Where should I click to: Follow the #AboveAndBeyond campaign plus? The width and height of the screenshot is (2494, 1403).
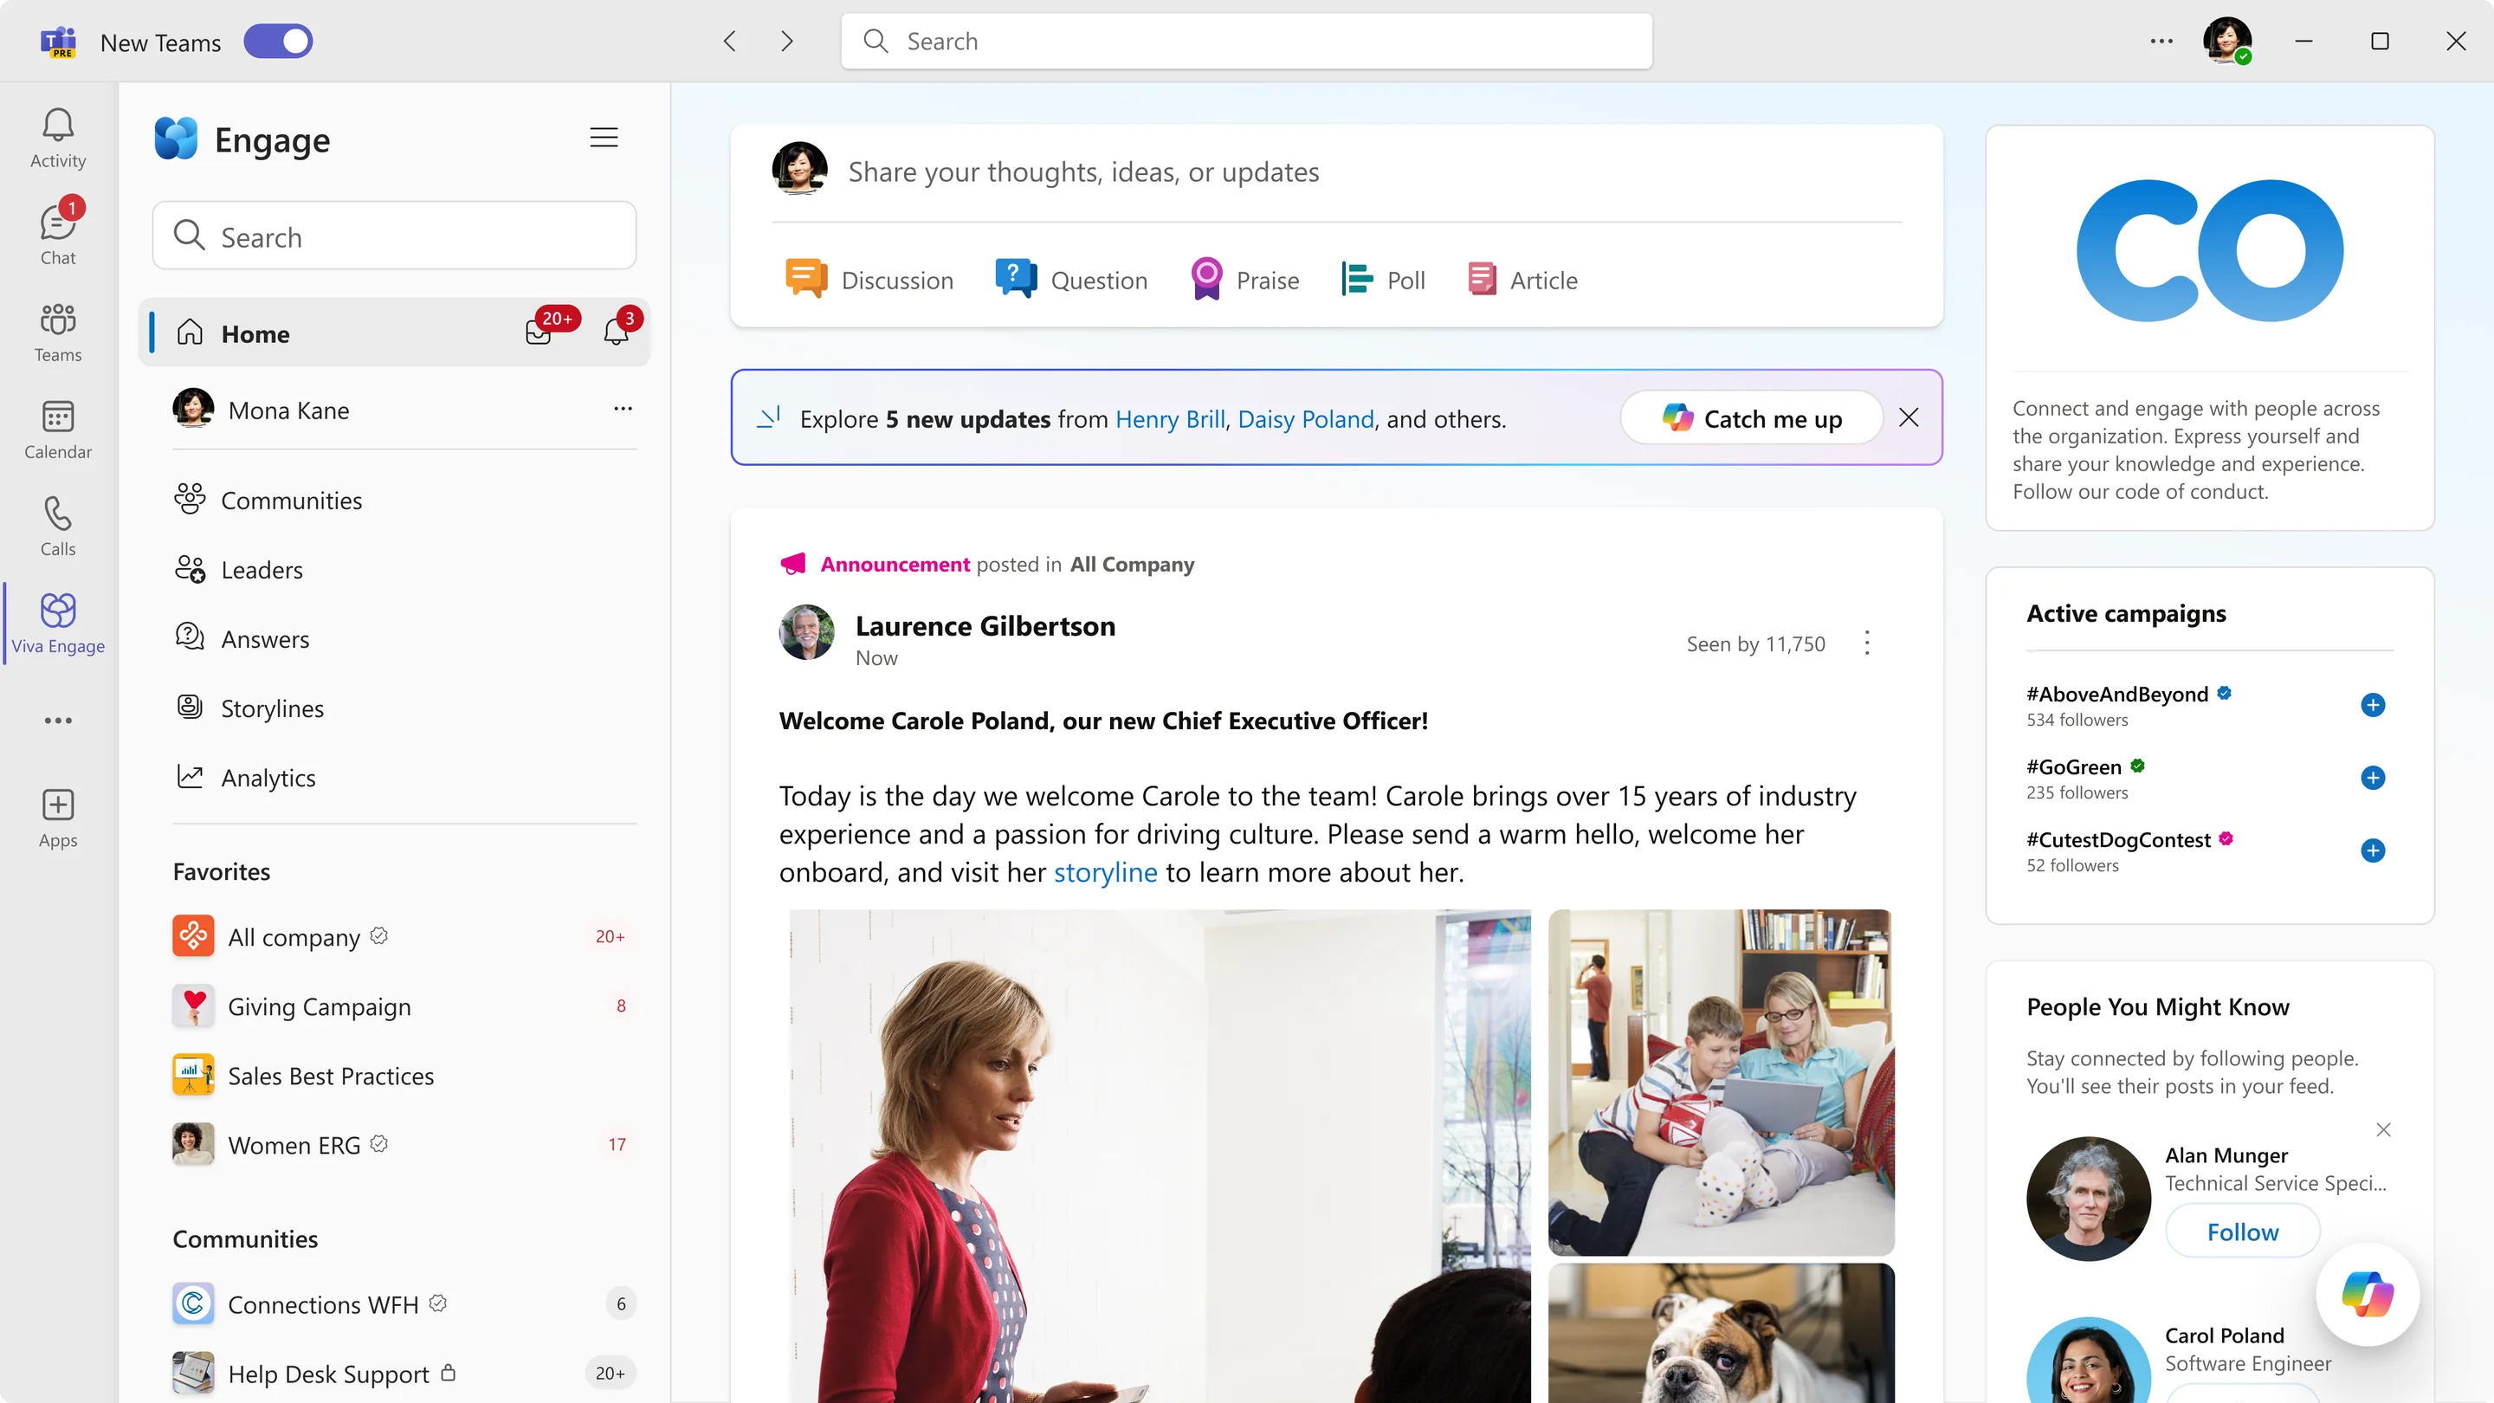(x=2372, y=705)
